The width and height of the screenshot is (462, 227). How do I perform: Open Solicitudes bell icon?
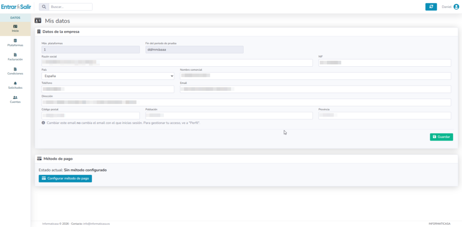15,83
